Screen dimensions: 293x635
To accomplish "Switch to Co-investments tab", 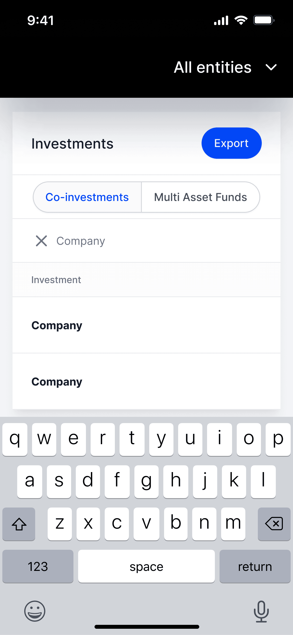I will pos(87,197).
